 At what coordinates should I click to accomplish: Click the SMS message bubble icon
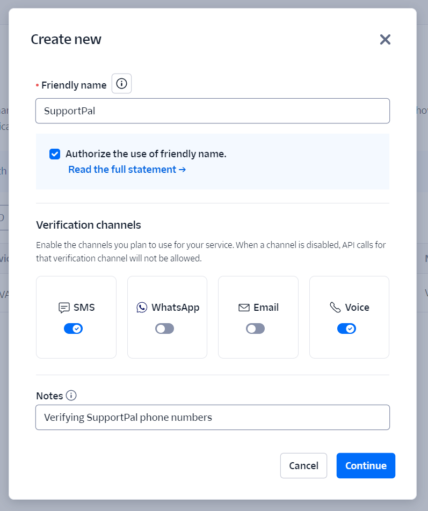64,308
